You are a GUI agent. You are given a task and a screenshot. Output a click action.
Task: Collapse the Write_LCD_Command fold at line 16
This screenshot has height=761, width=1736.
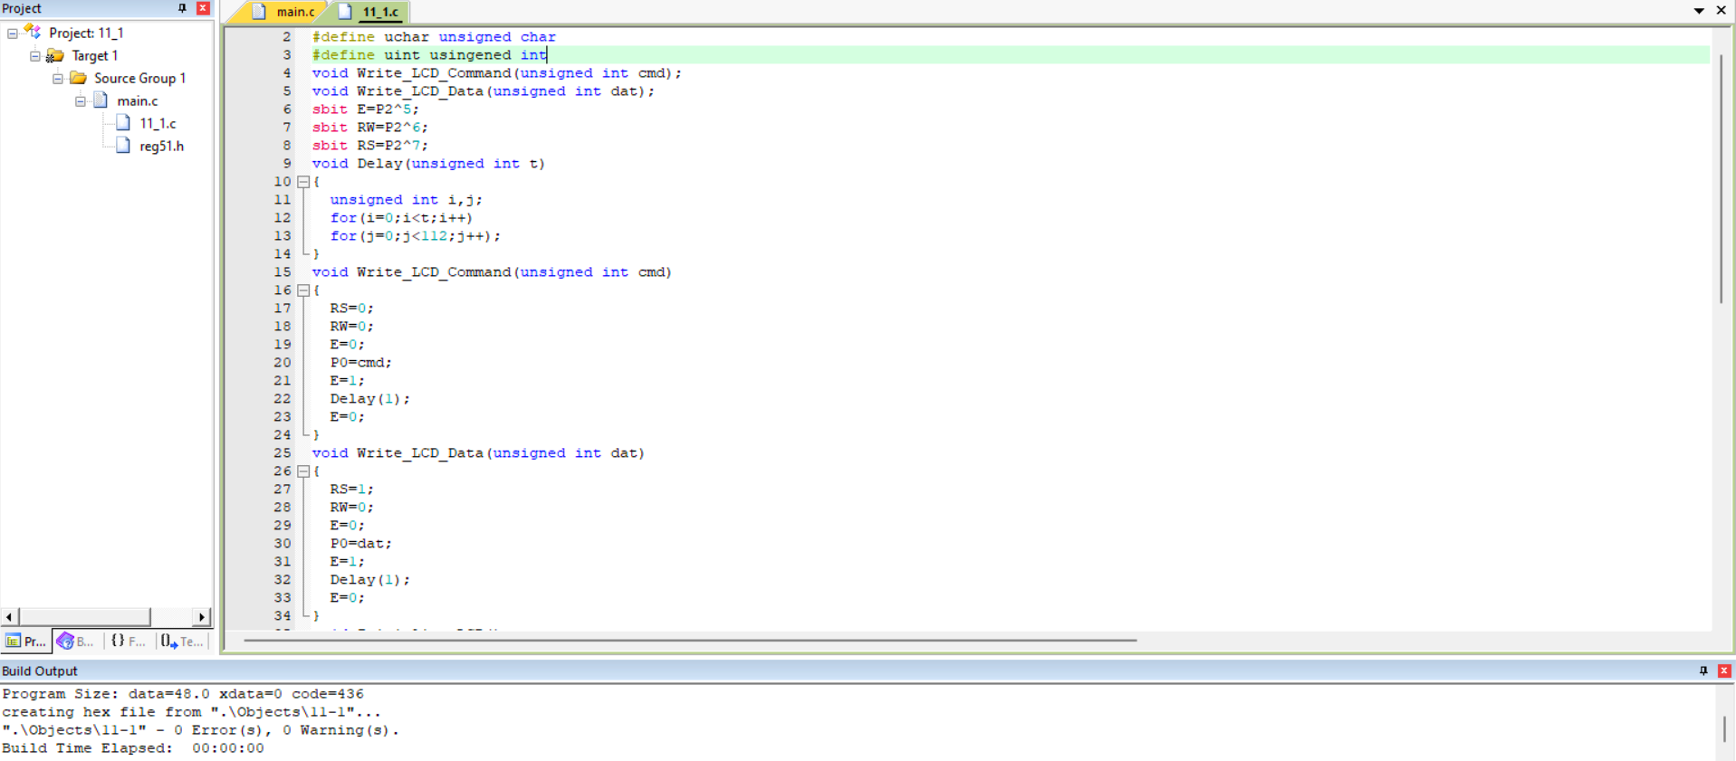(303, 290)
